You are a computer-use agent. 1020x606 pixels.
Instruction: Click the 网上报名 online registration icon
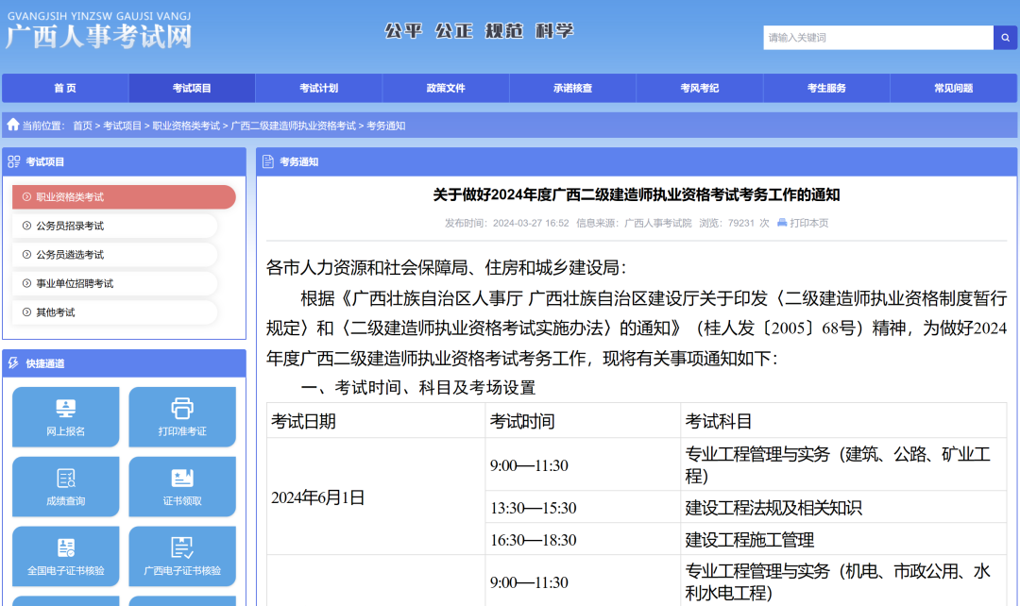click(65, 410)
